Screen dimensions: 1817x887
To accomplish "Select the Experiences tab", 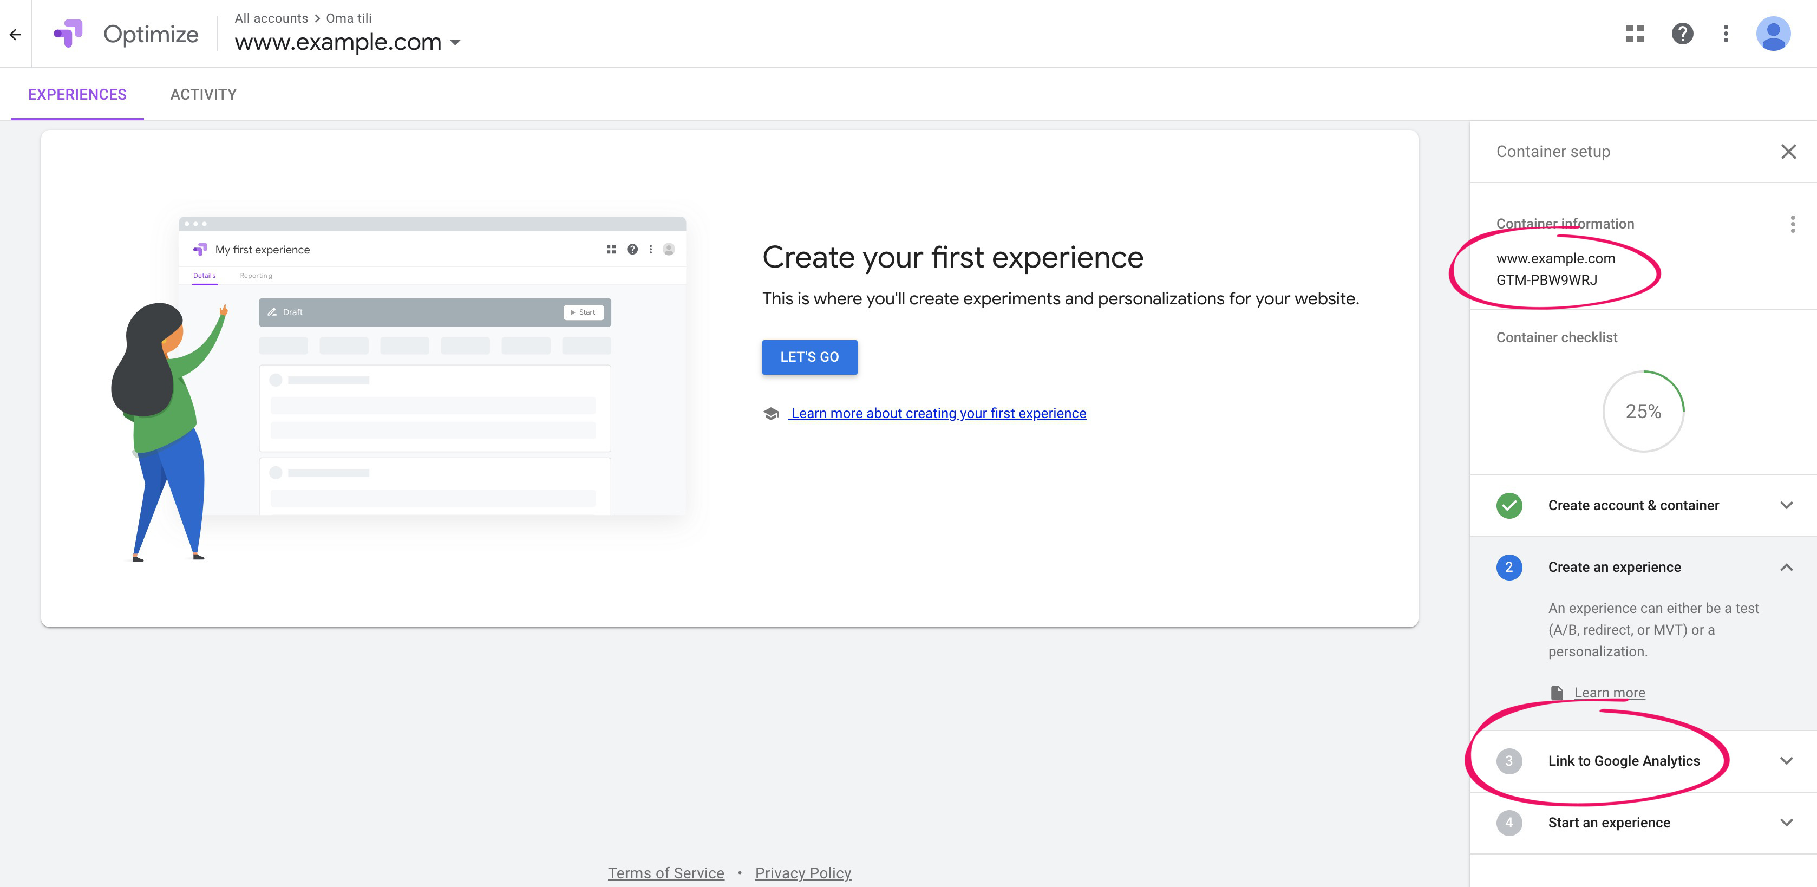I will 77,95.
